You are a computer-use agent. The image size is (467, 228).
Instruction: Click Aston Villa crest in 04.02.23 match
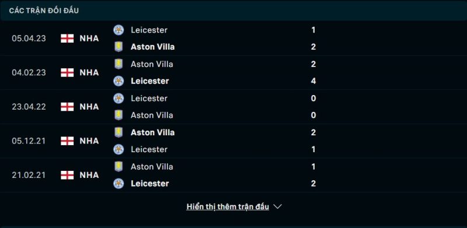point(119,64)
